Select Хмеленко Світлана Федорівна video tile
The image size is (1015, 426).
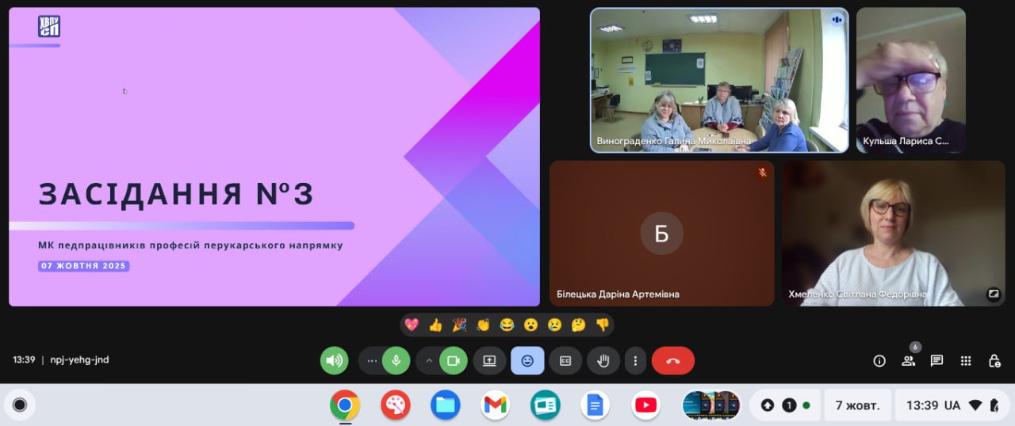click(894, 234)
